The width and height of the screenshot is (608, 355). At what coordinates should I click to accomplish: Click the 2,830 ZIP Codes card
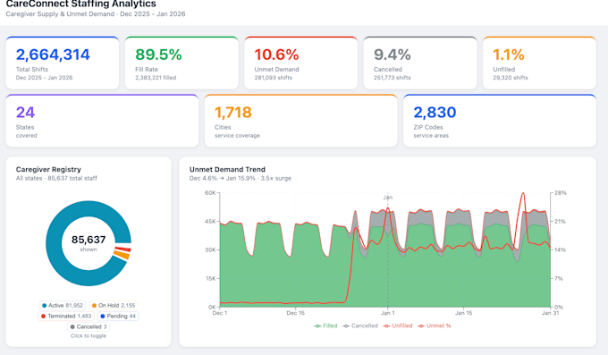coord(500,121)
